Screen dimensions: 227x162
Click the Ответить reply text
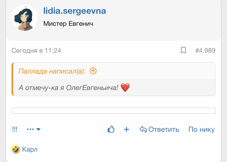pyautogui.click(x=164, y=129)
